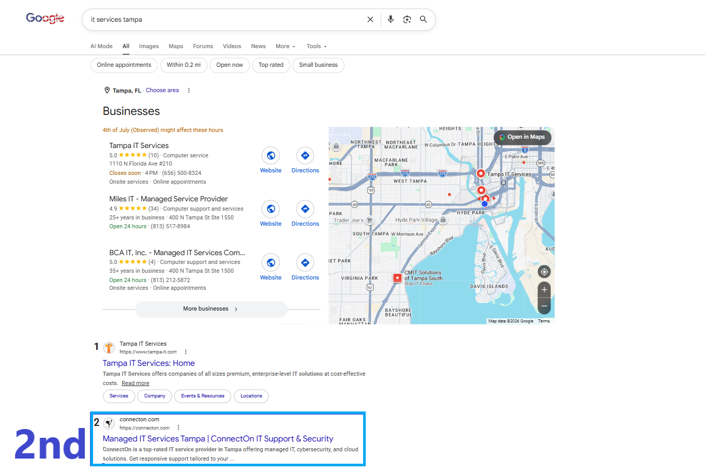Get Directions to Tampa IT Services

pyautogui.click(x=305, y=155)
